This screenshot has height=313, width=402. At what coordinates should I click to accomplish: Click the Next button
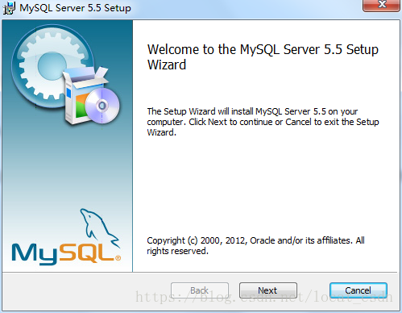click(x=268, y=290)
